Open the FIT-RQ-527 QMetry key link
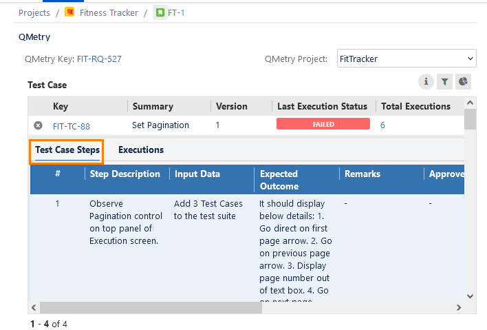Viewport: 487px width, 330px height. (99, 59)
